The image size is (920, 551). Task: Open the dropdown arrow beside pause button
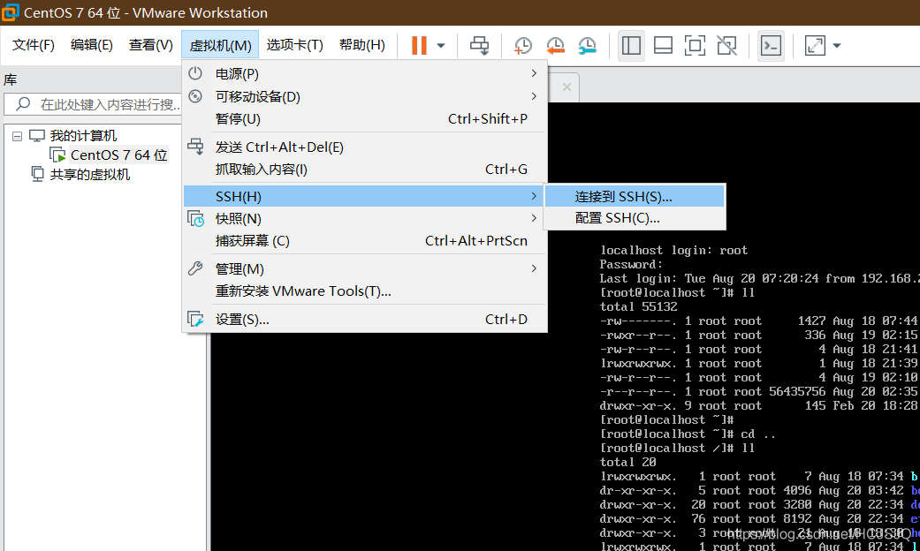441,46
